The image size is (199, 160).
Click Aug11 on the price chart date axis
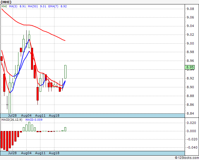tap(40, 115)
